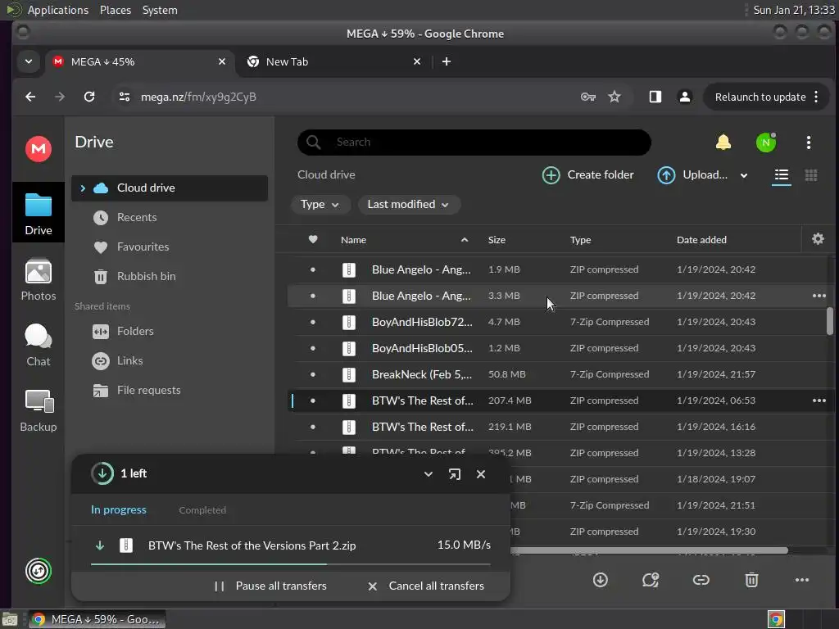Reload the page
Screen dimensions: 839x629
click(x=89, y=97)
